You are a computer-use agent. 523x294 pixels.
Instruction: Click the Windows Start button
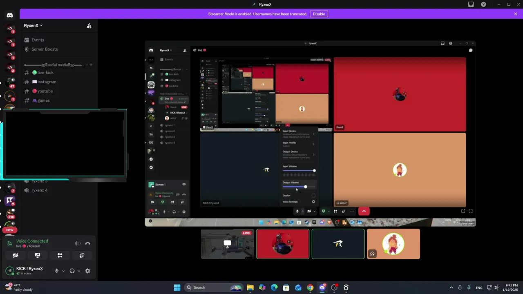[177, 287]
